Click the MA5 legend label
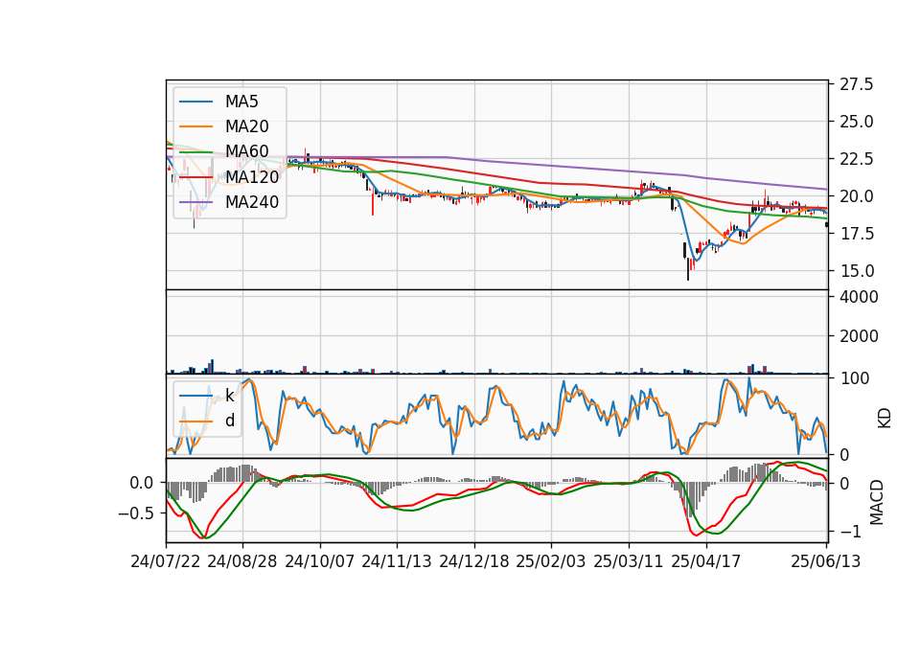The image size is (920, 661). [x=241, y=102]
